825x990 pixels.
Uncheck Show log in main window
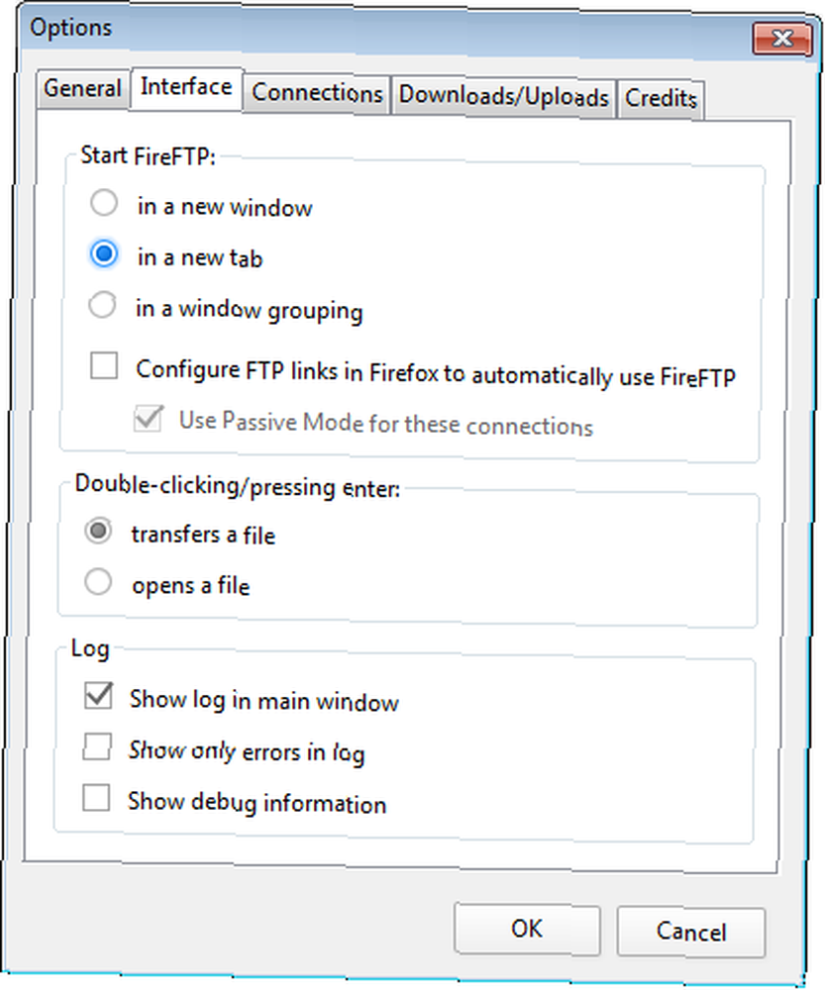click(x=99, y=696)
